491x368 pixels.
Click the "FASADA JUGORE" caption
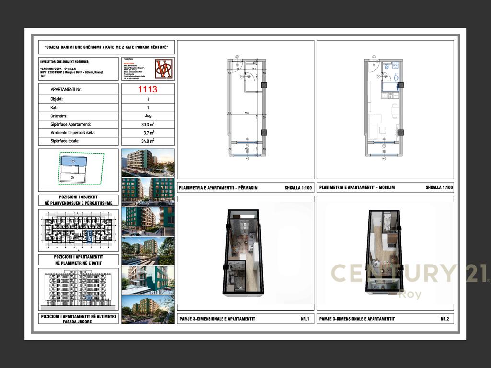(x=77, y=322)
